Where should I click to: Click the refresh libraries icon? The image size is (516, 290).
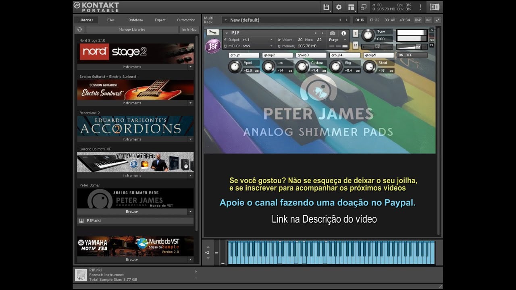[80, 29]
